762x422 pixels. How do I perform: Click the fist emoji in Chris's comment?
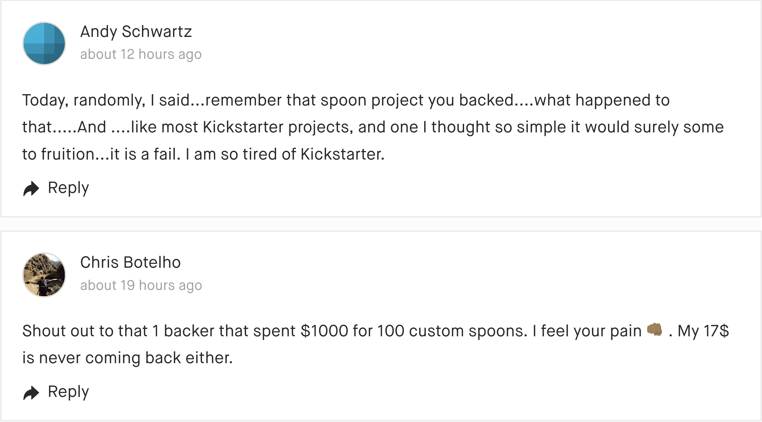point(655,330)
